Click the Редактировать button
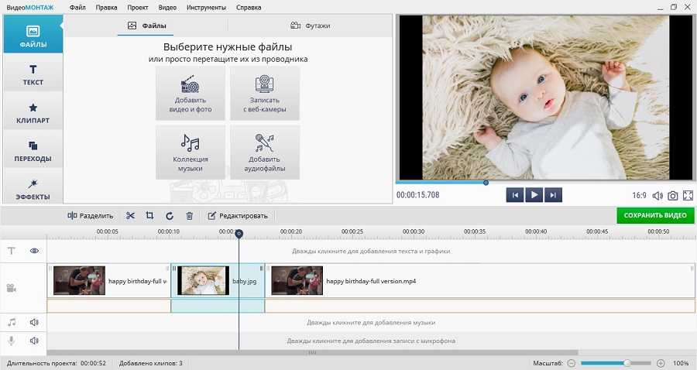This screenshot has width=697, height=370. click(238, 216)
